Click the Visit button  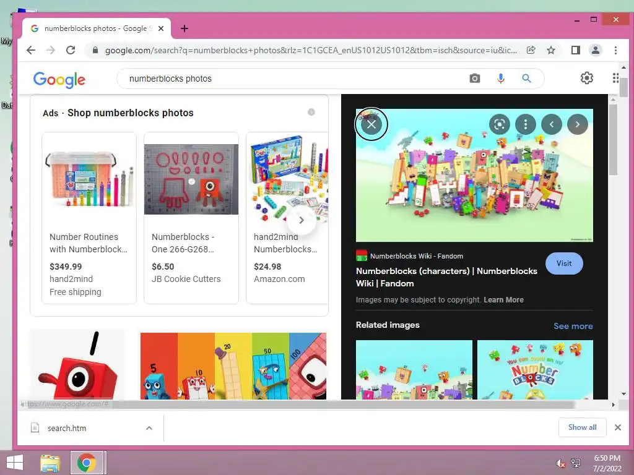(x=564, y=263)
